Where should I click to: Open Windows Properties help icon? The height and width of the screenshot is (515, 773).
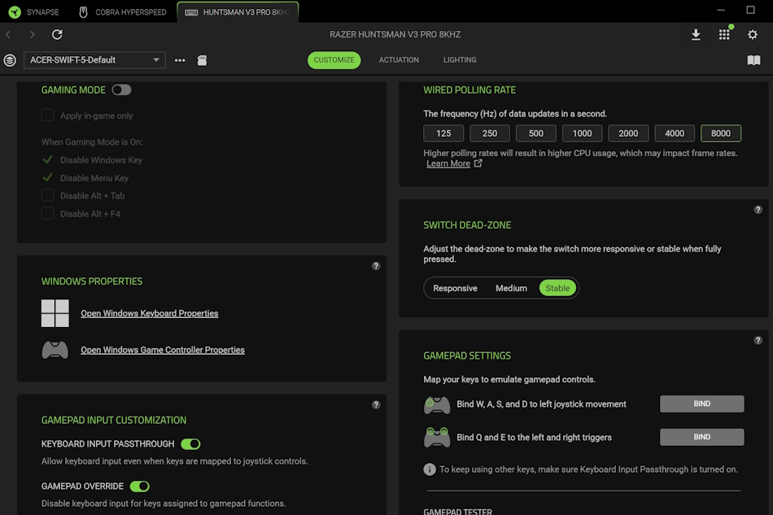coord(376,266)
